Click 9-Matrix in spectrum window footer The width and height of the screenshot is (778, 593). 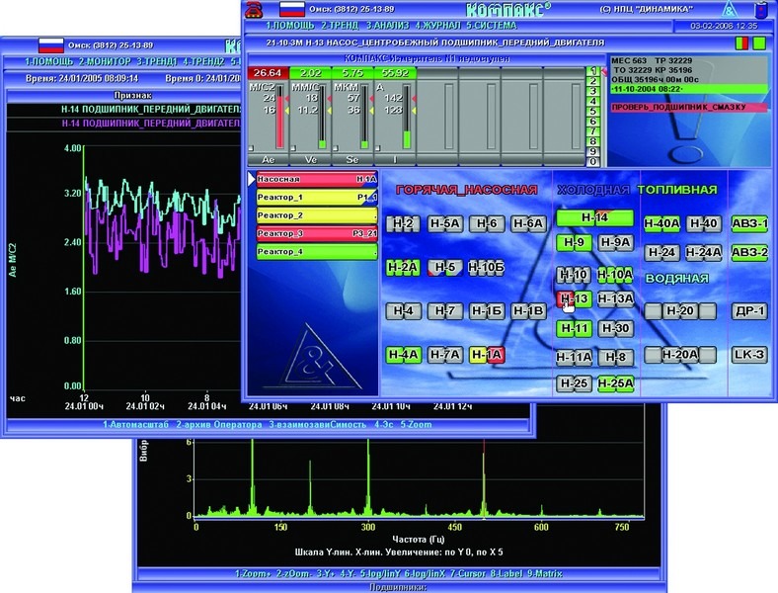(x=544, y=573)
